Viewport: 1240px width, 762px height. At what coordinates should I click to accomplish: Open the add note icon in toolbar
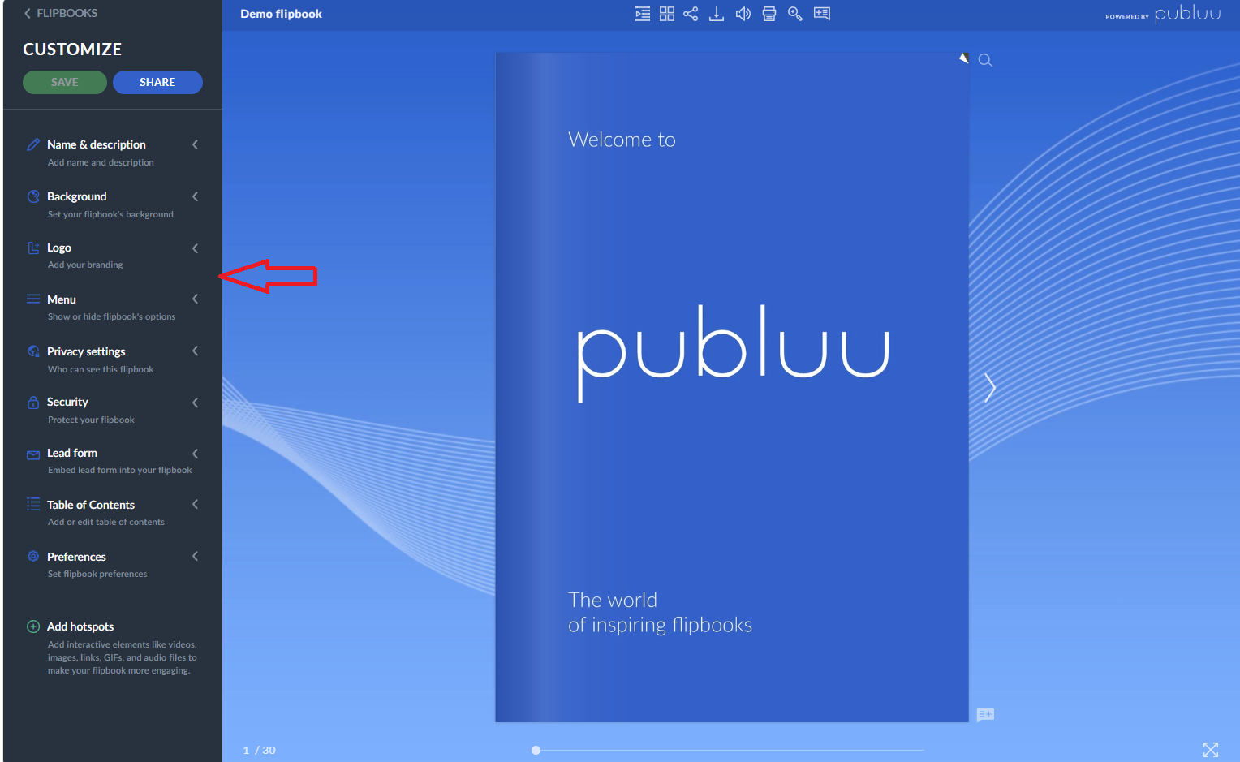click(822, 14)
